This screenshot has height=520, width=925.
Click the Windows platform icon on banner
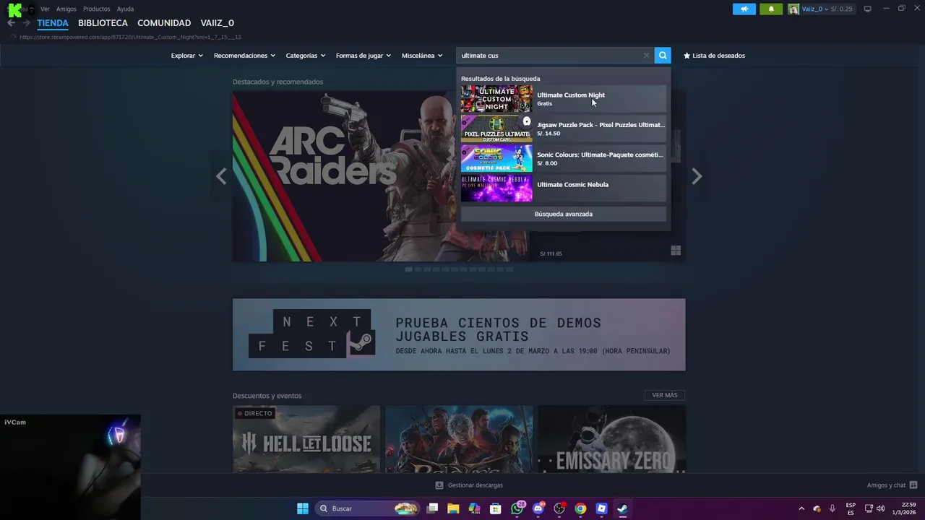pos(676,251)
